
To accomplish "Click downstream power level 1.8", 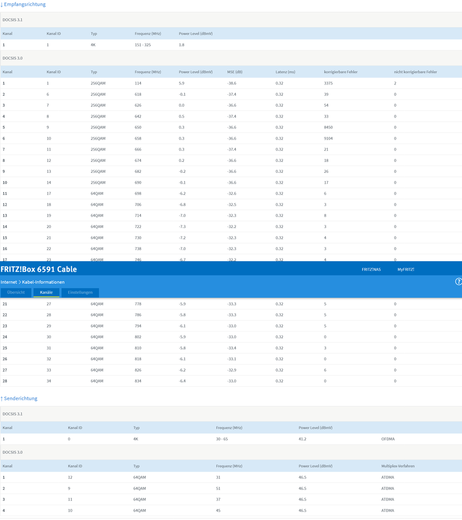I will pos(181,45).
